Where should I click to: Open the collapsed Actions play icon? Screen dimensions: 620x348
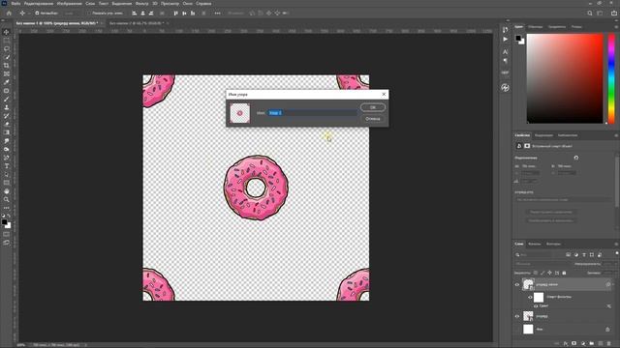[506, 39]
